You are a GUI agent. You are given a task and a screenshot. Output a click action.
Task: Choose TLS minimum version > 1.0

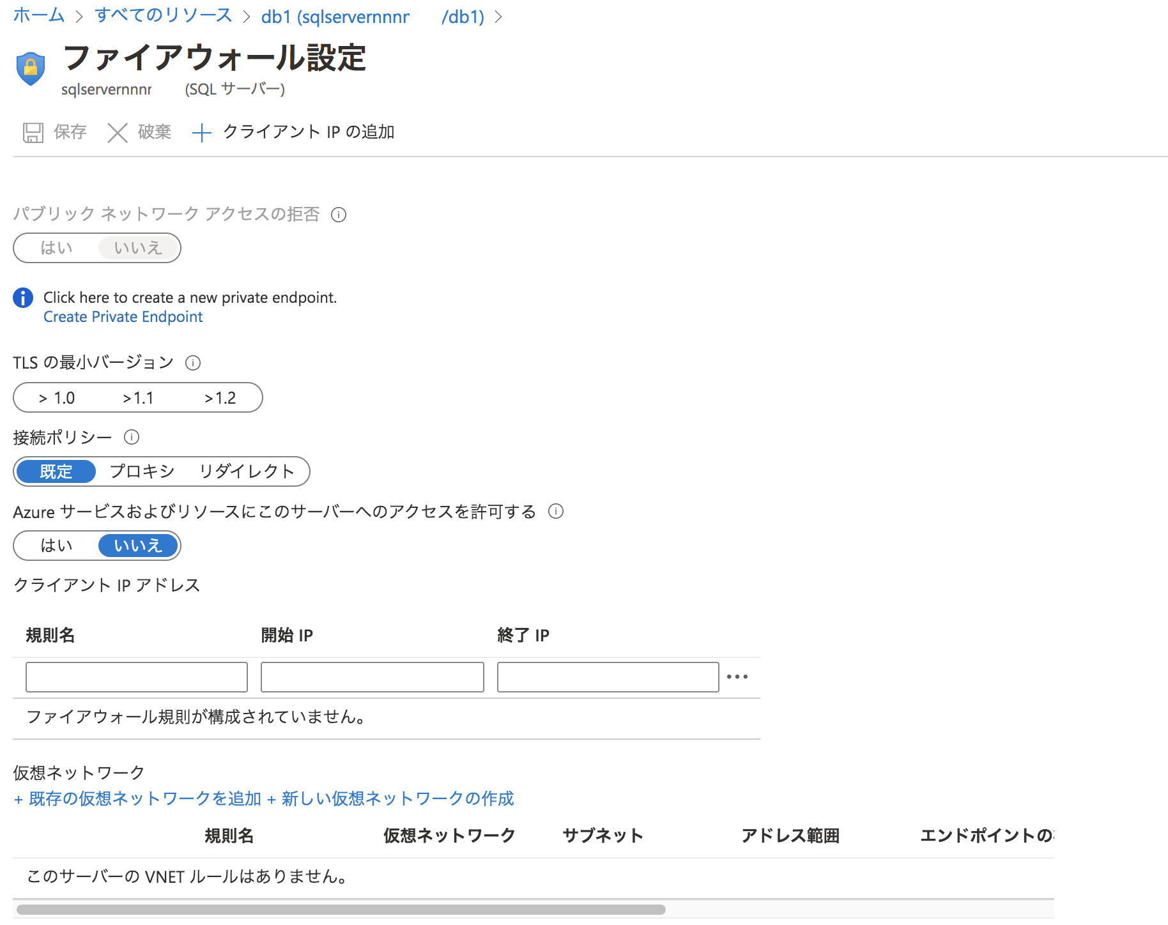click(57, 398)
